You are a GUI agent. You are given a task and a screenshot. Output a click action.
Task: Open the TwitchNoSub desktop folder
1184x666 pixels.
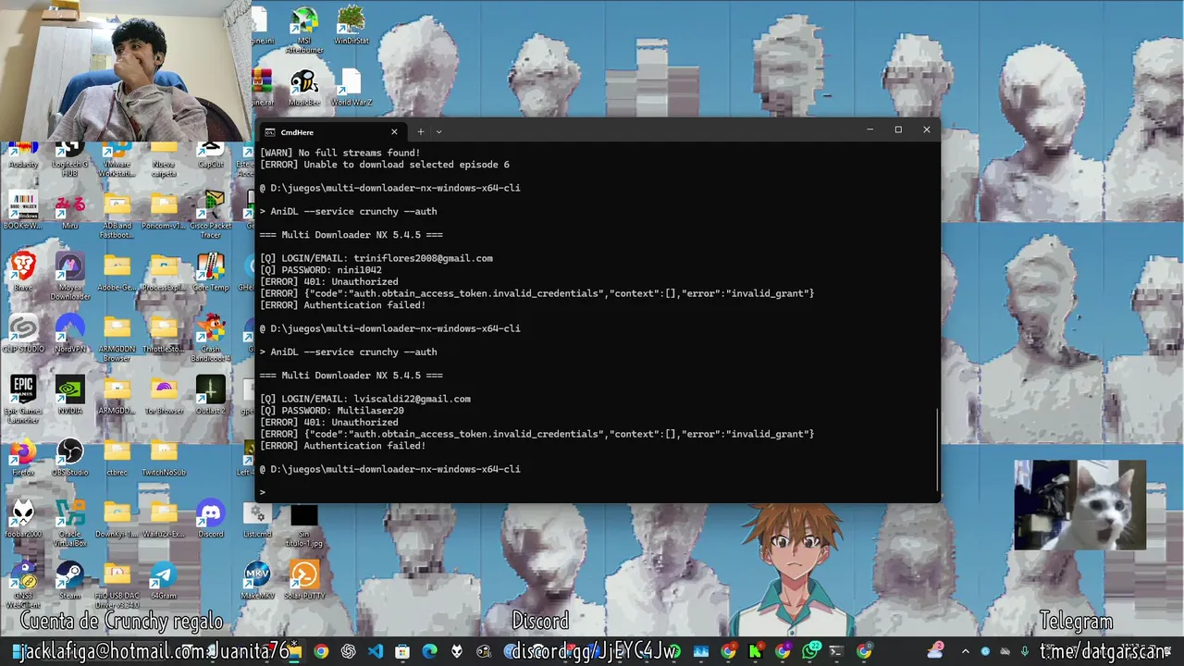(164, 458)
